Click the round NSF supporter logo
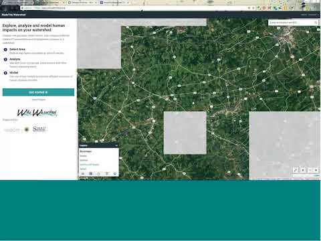321x241 pixels. point(27,129)
